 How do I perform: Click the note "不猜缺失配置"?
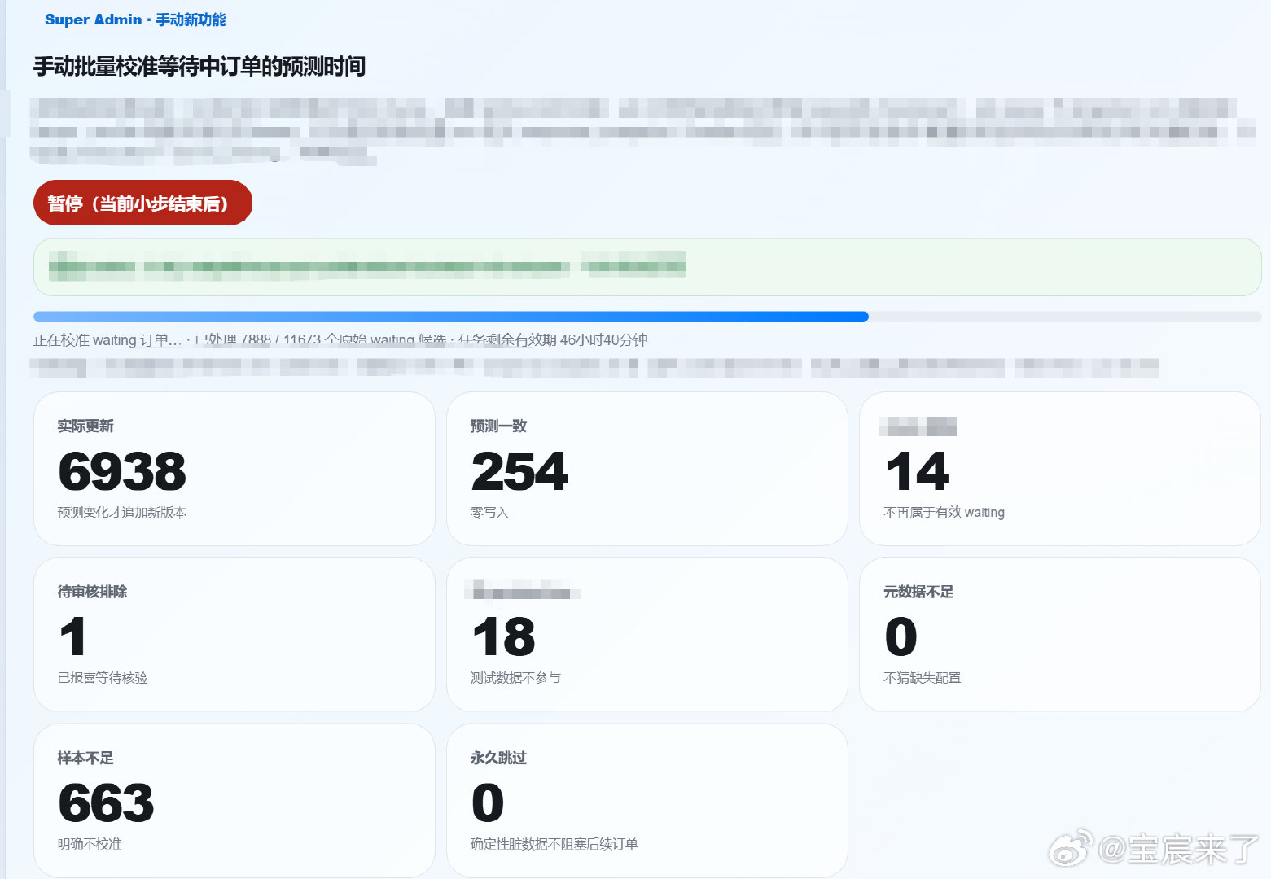pyautogui.click(x=923, y=678)
